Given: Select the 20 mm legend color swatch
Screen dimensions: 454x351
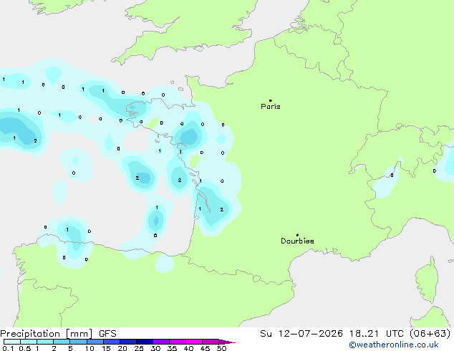Looking at the screenshot, I should [x=128, y=342].
